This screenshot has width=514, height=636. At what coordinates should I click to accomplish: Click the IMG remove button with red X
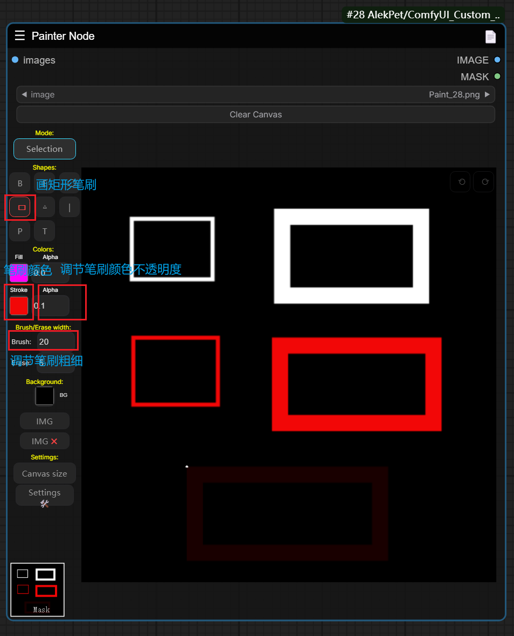tap(45, 441)
